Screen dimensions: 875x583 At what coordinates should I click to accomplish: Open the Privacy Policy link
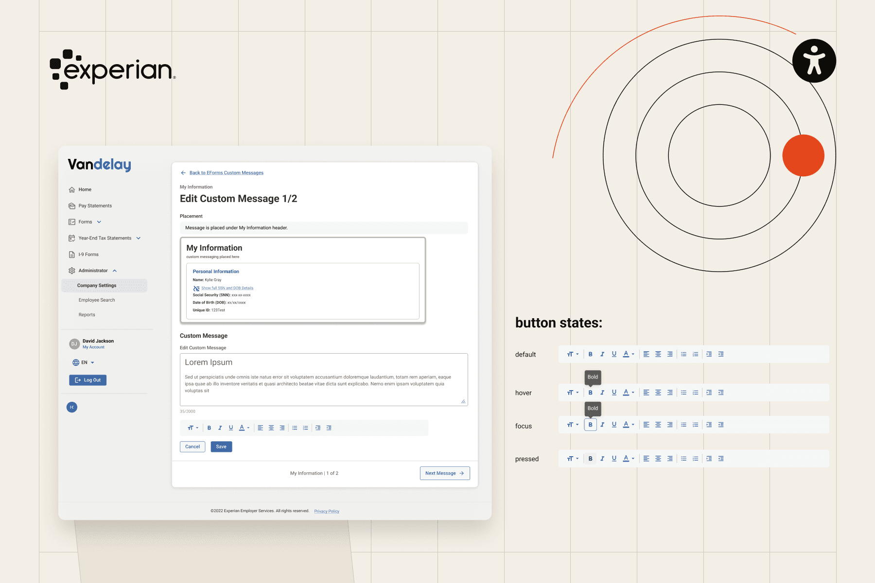[327, 512]
